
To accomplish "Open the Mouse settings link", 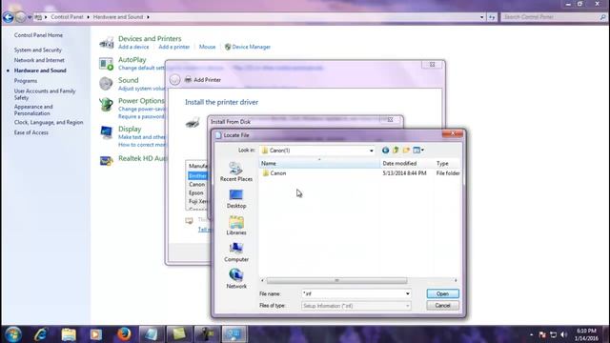I will [208, 47].
